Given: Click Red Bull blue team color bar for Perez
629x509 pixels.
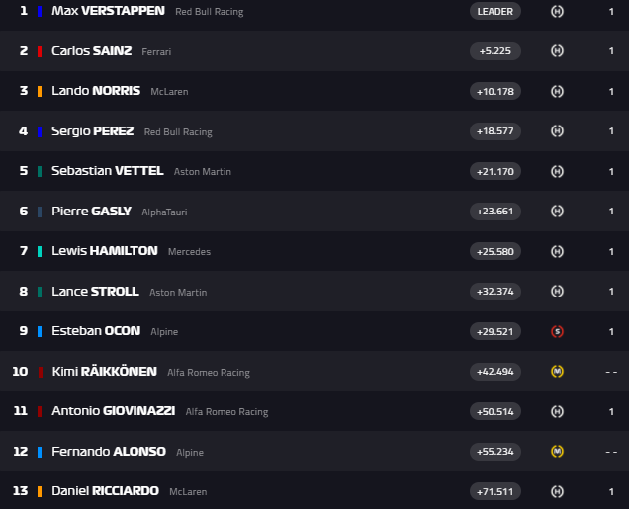Looking at the screenshot, I should (40, 131).
